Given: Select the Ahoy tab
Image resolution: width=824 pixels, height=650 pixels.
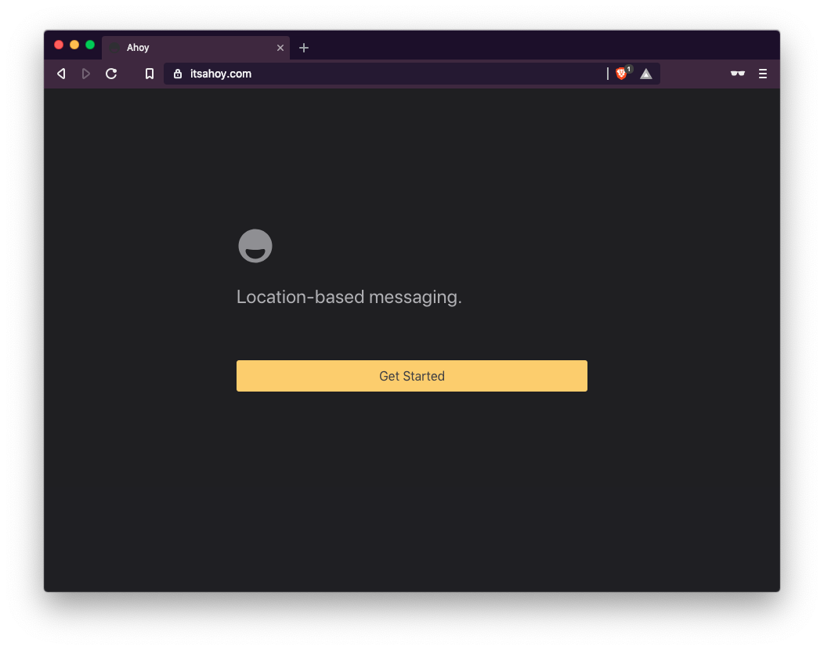Looking at the screenshot, I should pyautogui.click(x=196, y=48).
